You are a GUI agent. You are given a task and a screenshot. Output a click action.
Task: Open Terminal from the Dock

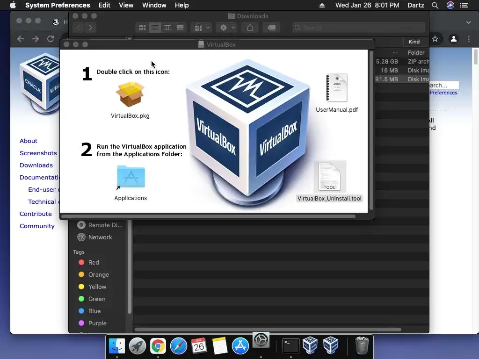pyautogui.click(x=290, y=346)
